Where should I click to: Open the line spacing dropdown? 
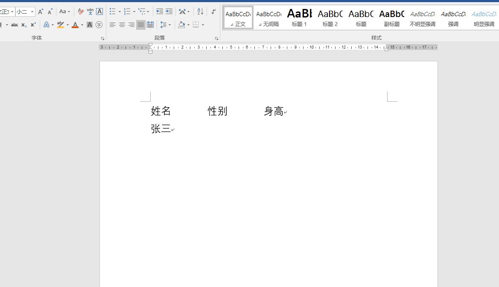point(165,24)
